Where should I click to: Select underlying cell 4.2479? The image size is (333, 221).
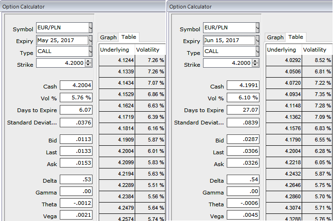(x=117, y=208)
